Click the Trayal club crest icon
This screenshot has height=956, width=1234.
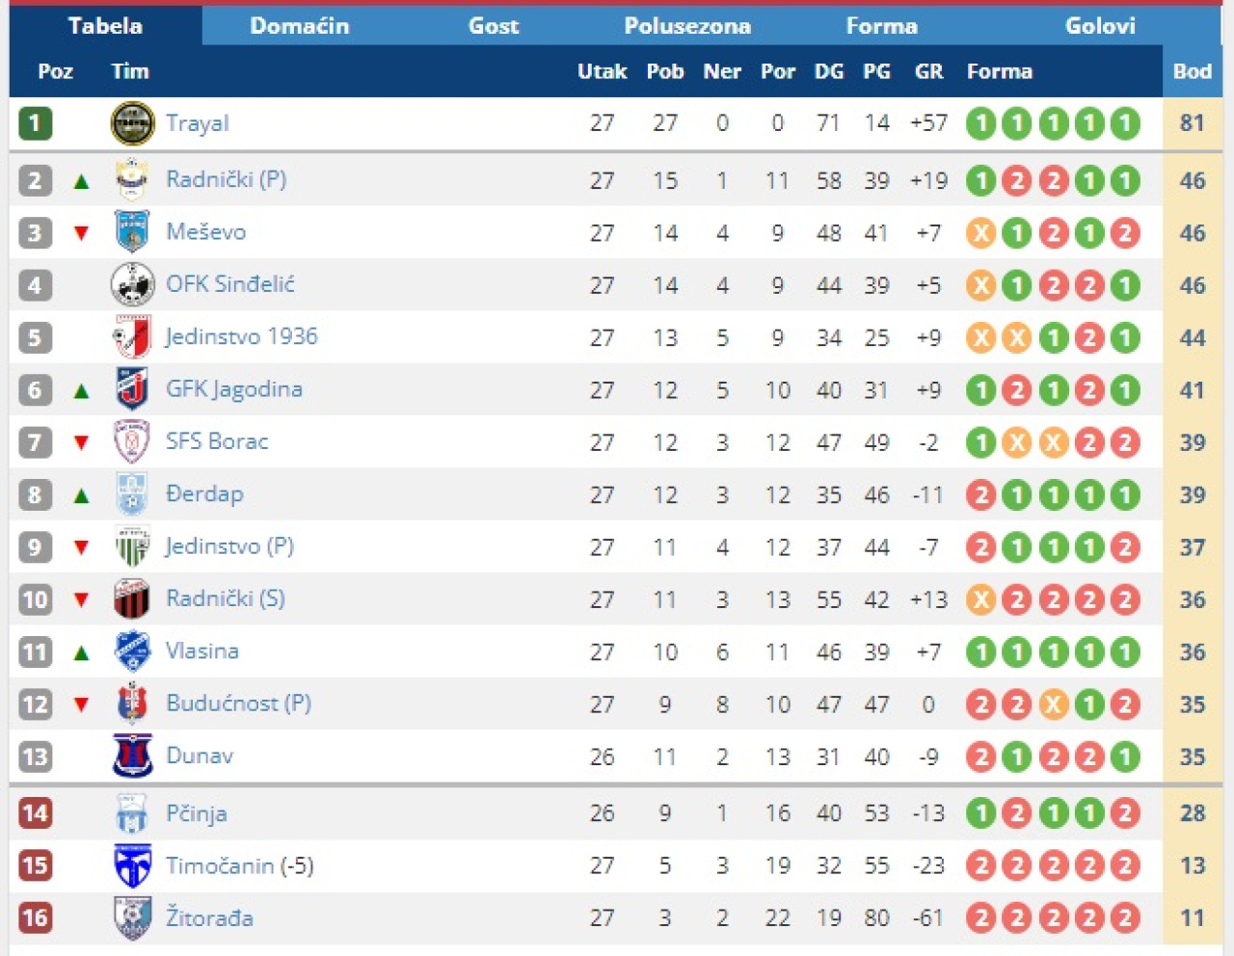(132, 123)
